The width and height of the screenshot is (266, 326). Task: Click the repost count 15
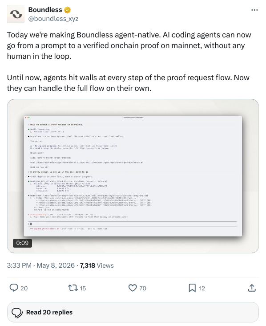click(83, 288)
